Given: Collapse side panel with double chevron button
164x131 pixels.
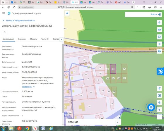Looking at the screenshot, I should pyautogui.click(x=67, y=13).
